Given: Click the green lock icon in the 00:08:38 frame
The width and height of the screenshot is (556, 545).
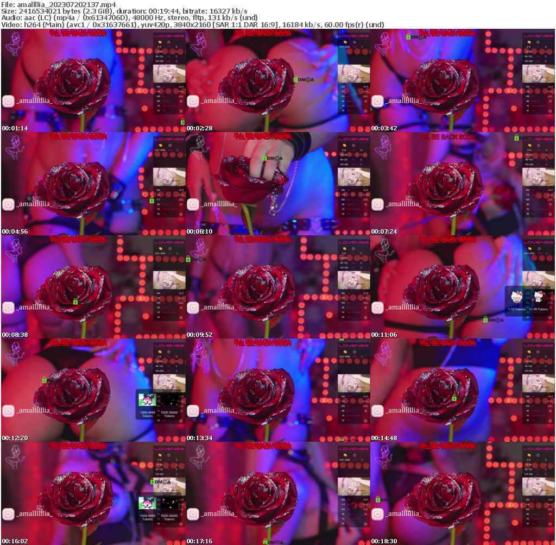Looking at the screenshot, I should tap(75, 302).
